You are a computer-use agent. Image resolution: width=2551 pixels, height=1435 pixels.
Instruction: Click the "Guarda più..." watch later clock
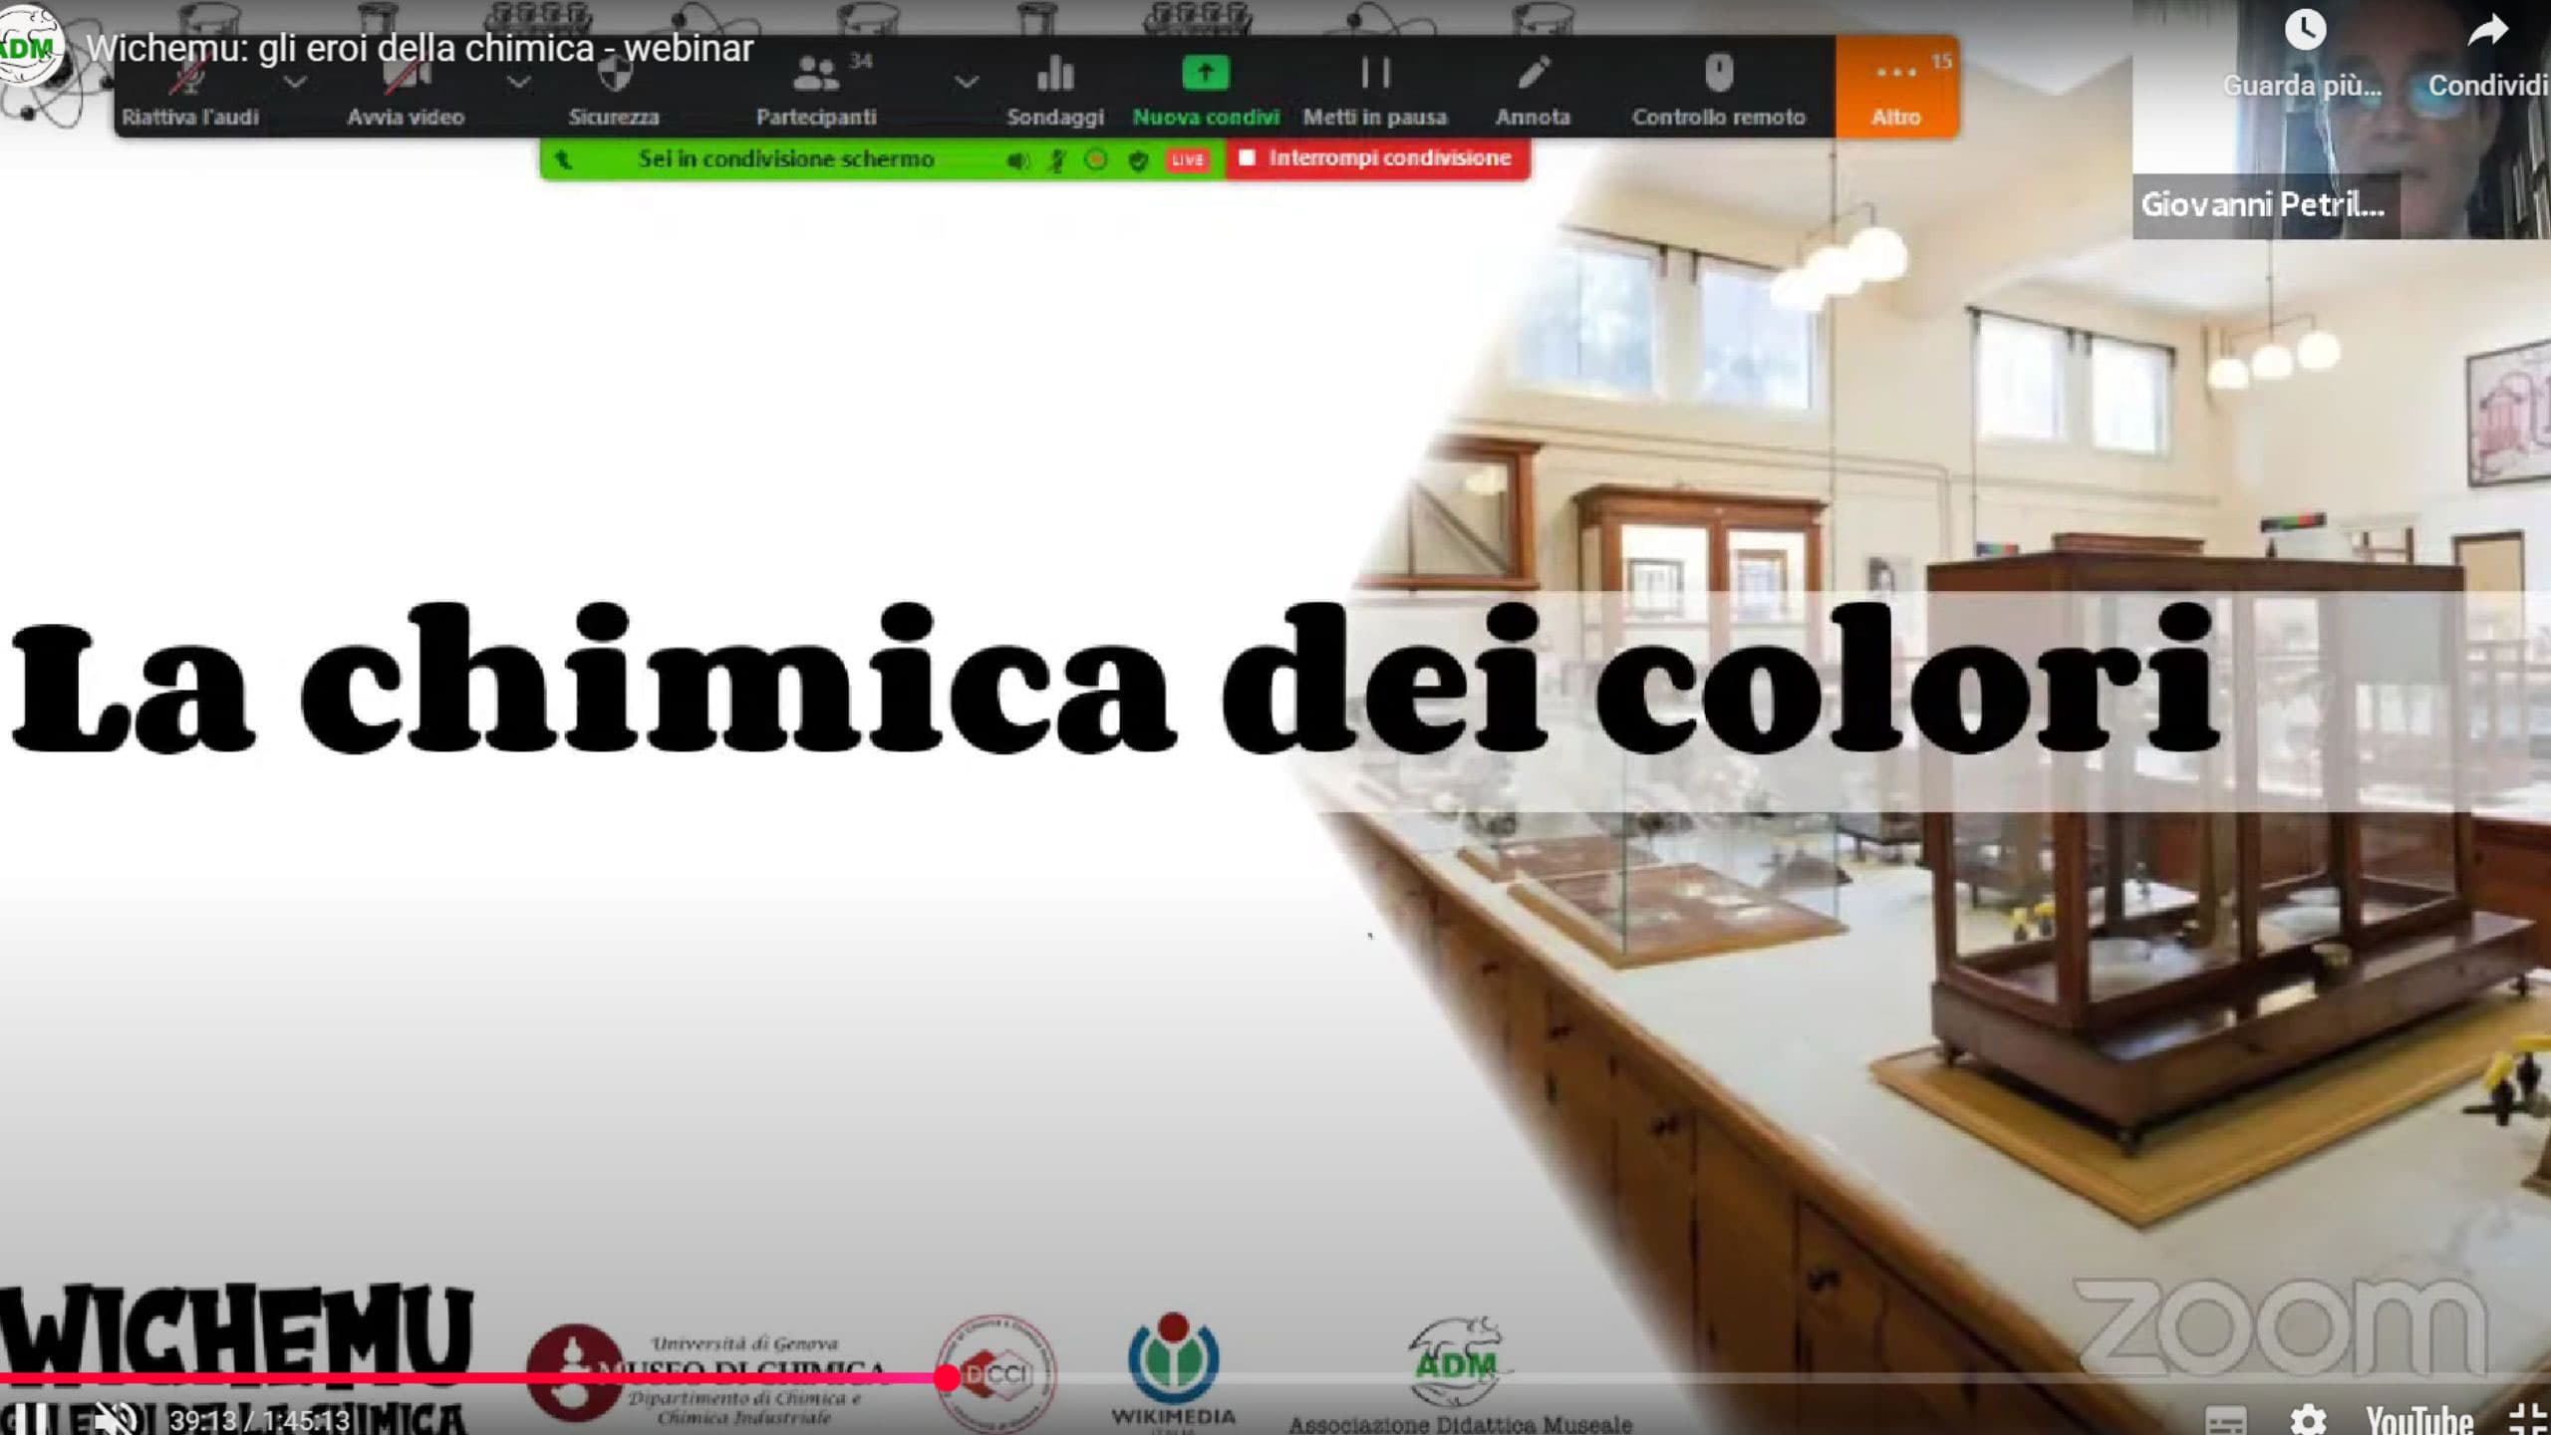pyautogui.click(x=2304, y=31)
